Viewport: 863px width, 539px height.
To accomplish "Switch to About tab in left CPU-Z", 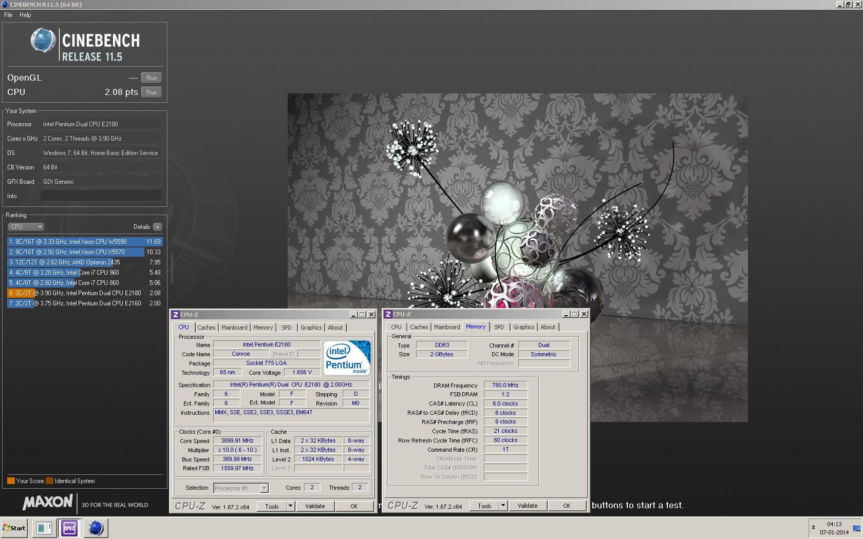I will tap(335, 328).
